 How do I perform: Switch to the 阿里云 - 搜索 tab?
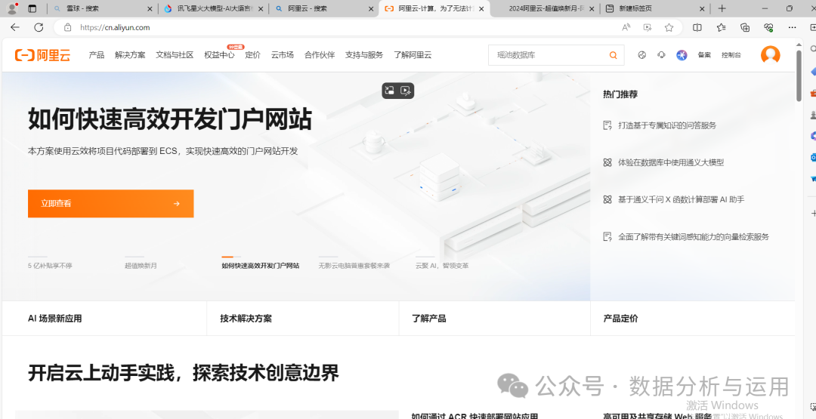click(x=323, y=9)
